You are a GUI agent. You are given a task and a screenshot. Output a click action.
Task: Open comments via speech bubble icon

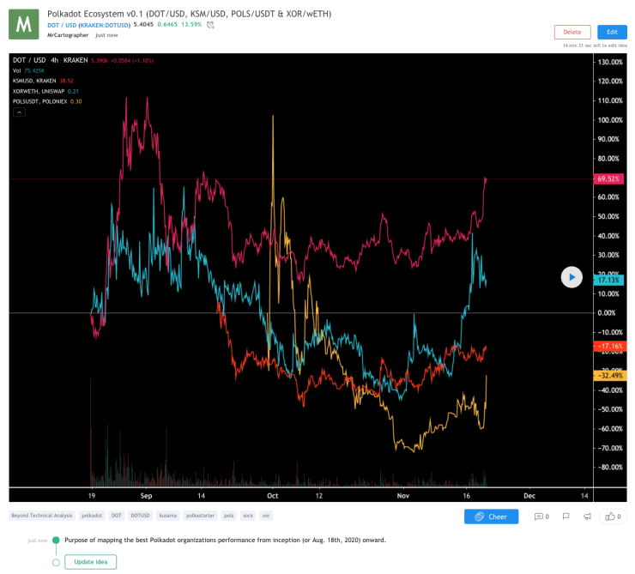[x=541, y=517]
